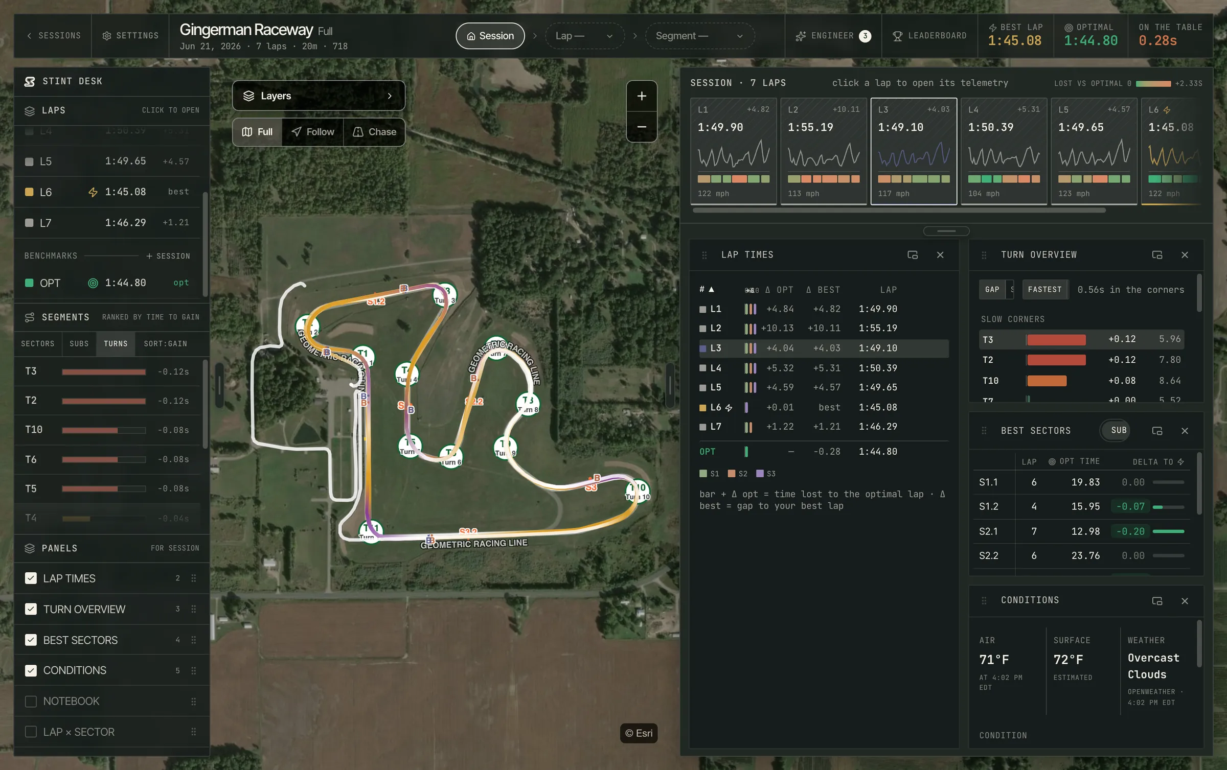Viewport: 1227px width, 770px height.
Task: Select the Session breadcrumb button
Action: pyautogui.click(x=490, y=36)
